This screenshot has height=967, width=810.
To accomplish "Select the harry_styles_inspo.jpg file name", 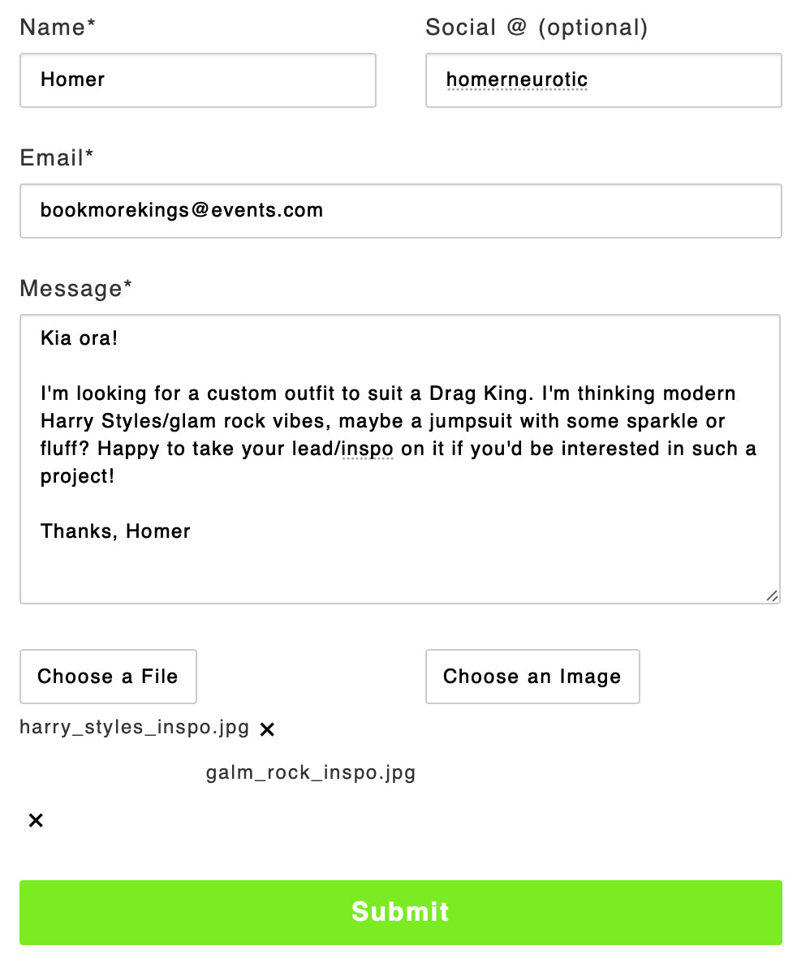I will click(135, 728).
